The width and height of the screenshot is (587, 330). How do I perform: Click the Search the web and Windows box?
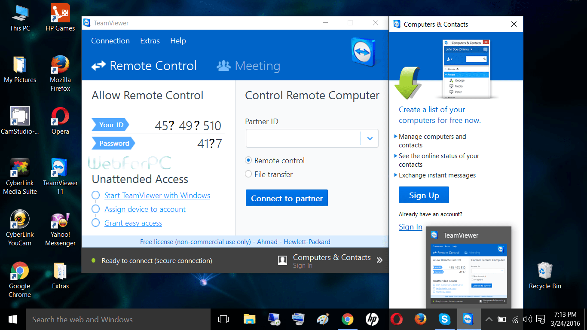(118, 319)
